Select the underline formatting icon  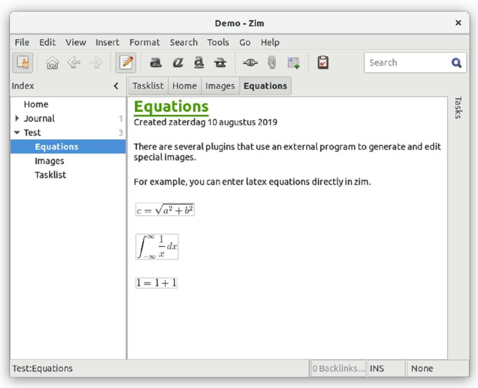click(199, 62)
